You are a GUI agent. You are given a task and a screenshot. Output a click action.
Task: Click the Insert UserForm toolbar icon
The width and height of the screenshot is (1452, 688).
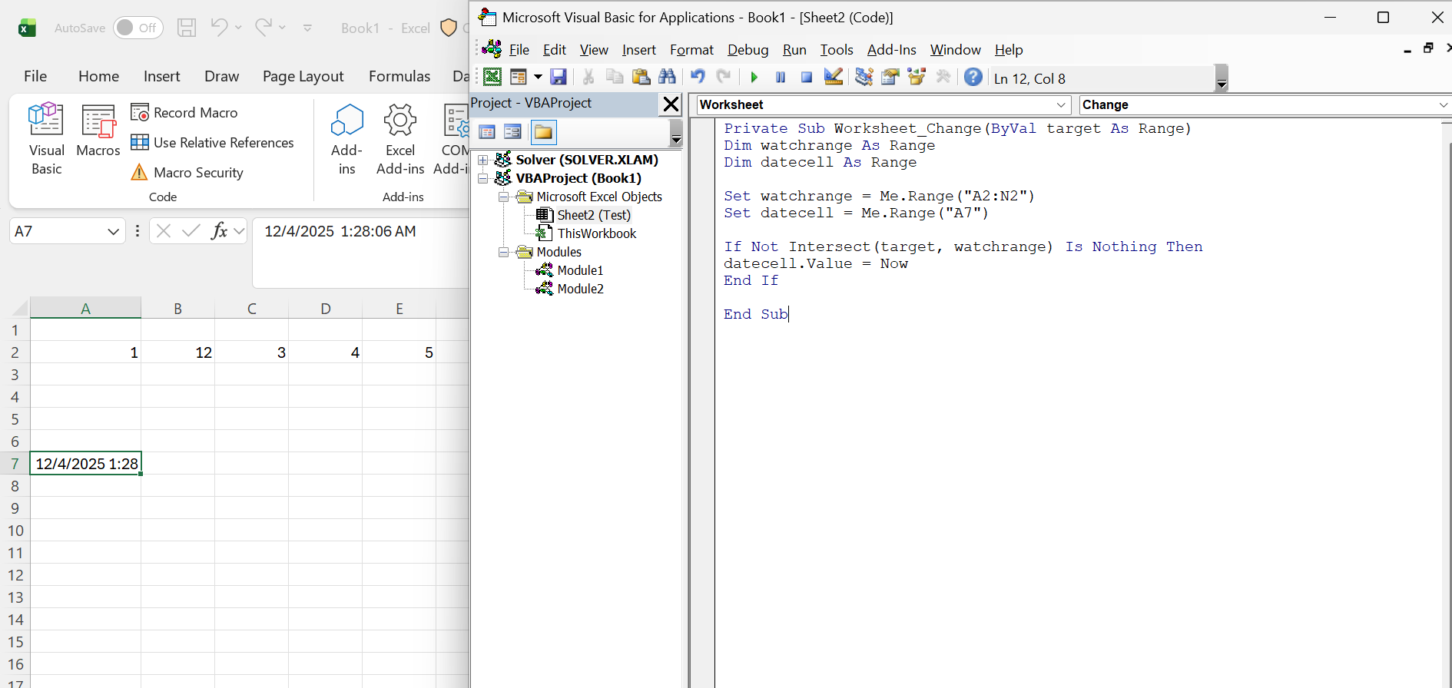519,77
